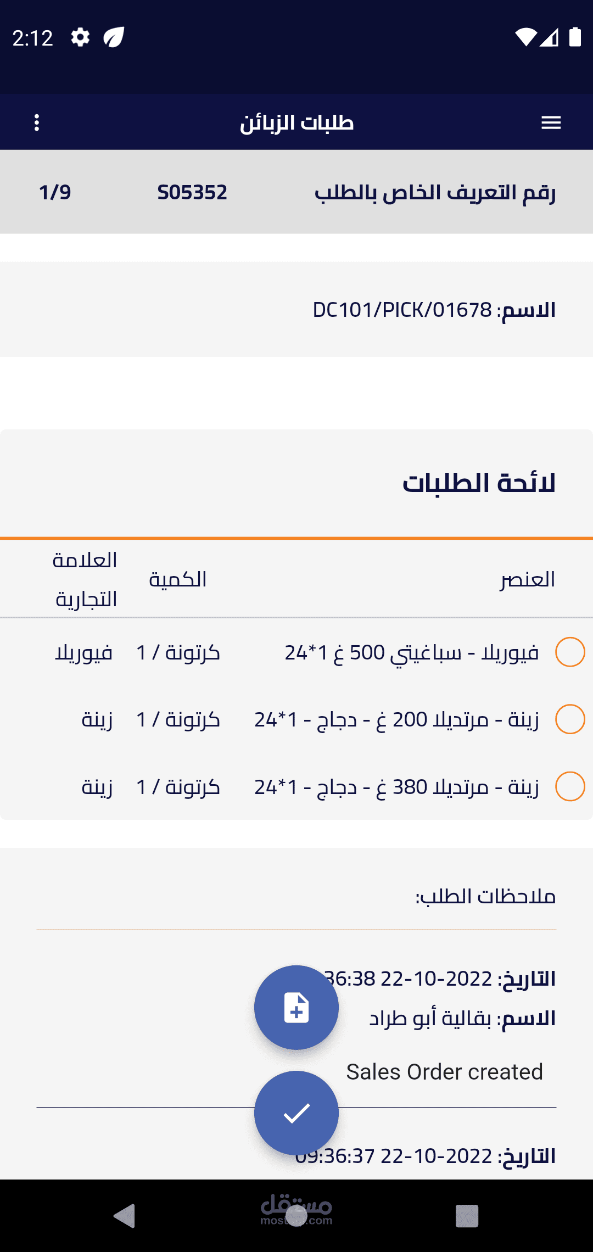Tap the العنصر column header

[x=527, y=580]
